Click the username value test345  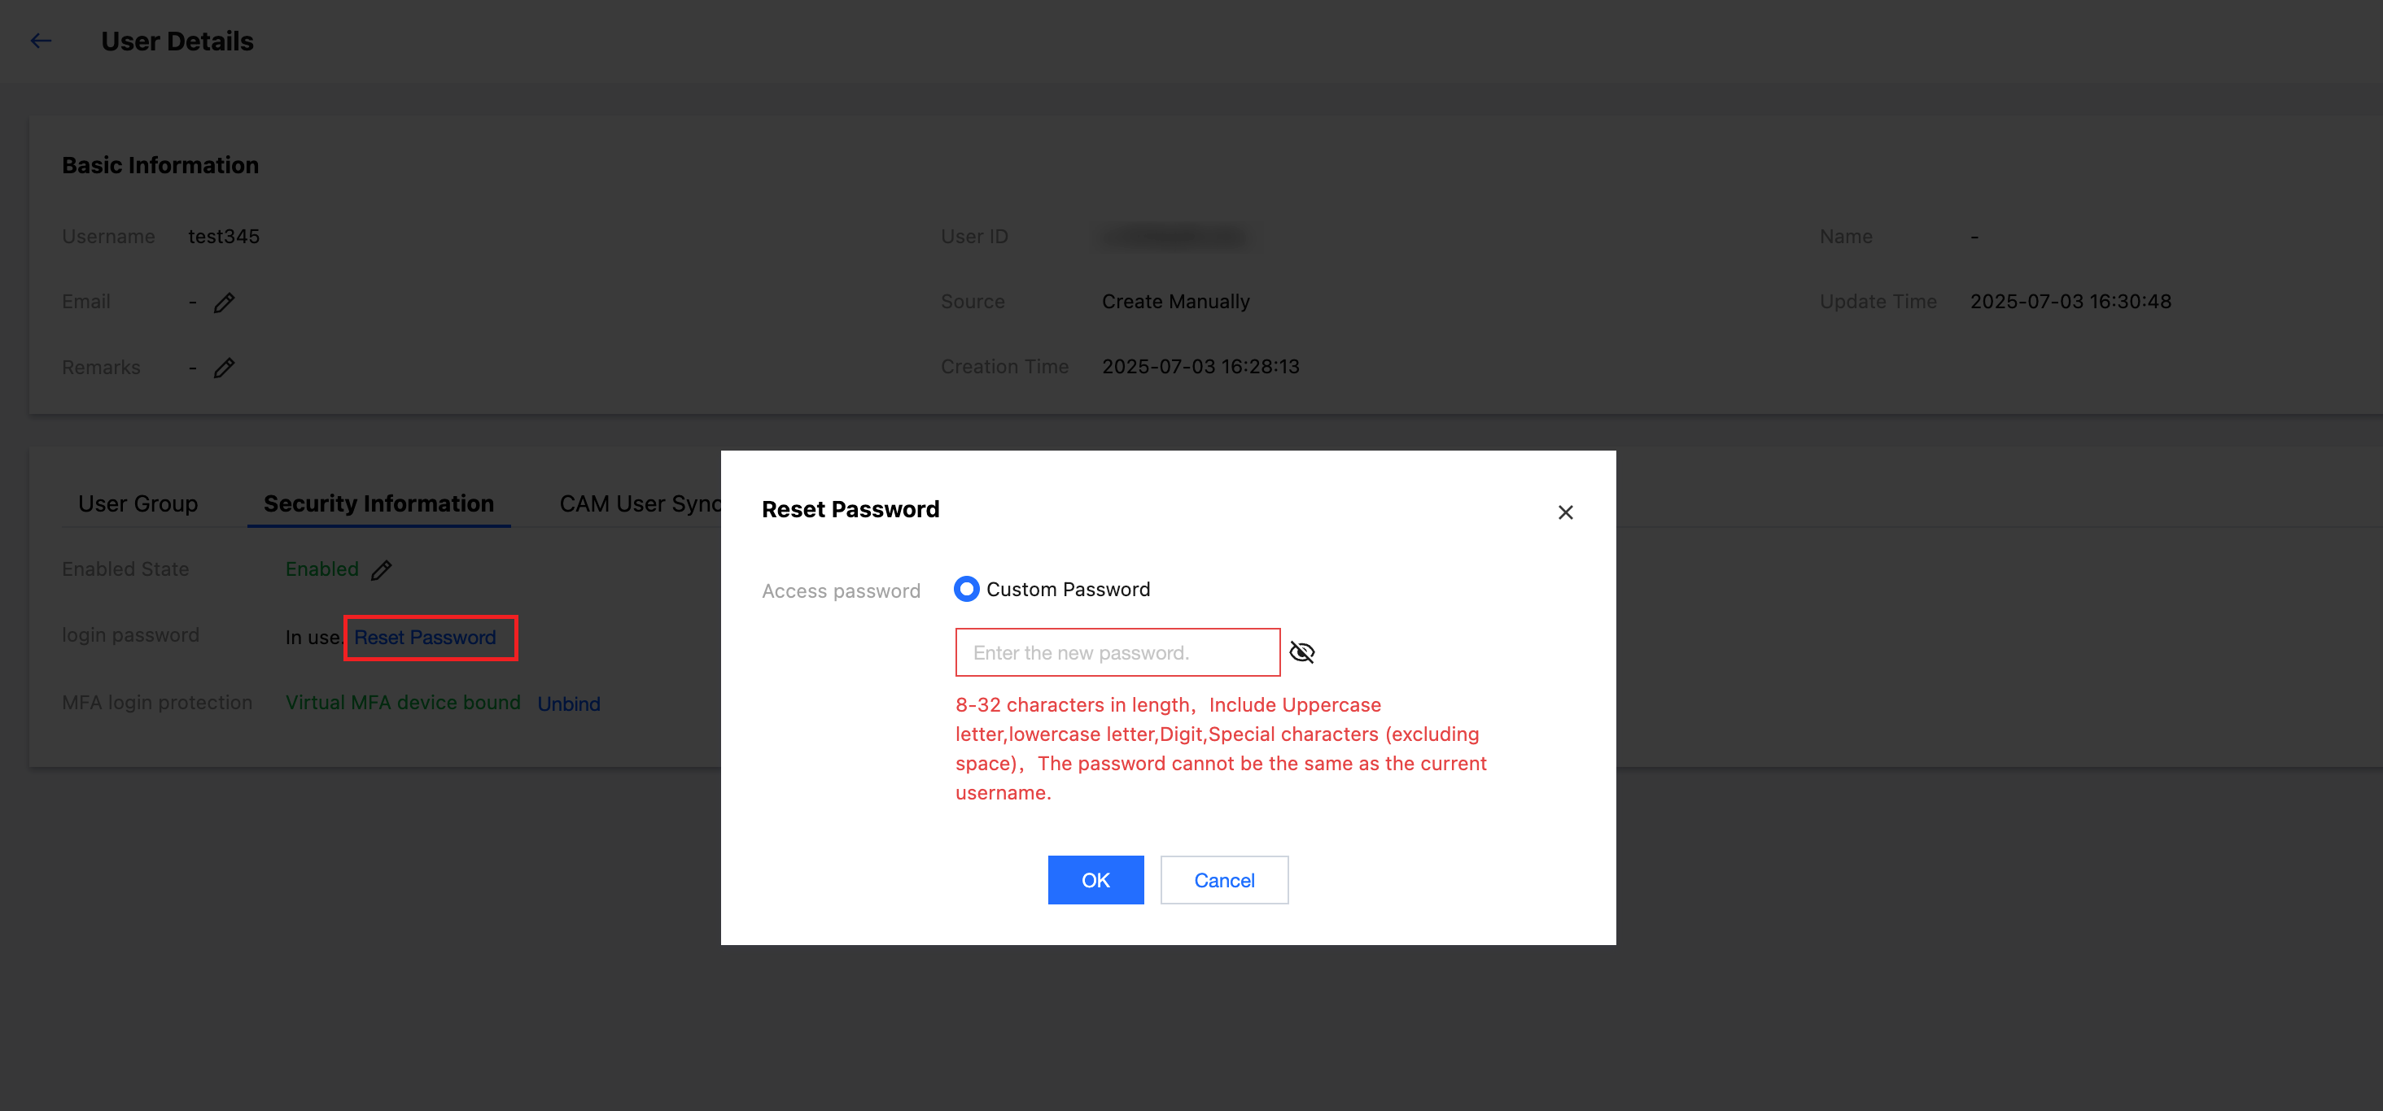coord(224,237)
